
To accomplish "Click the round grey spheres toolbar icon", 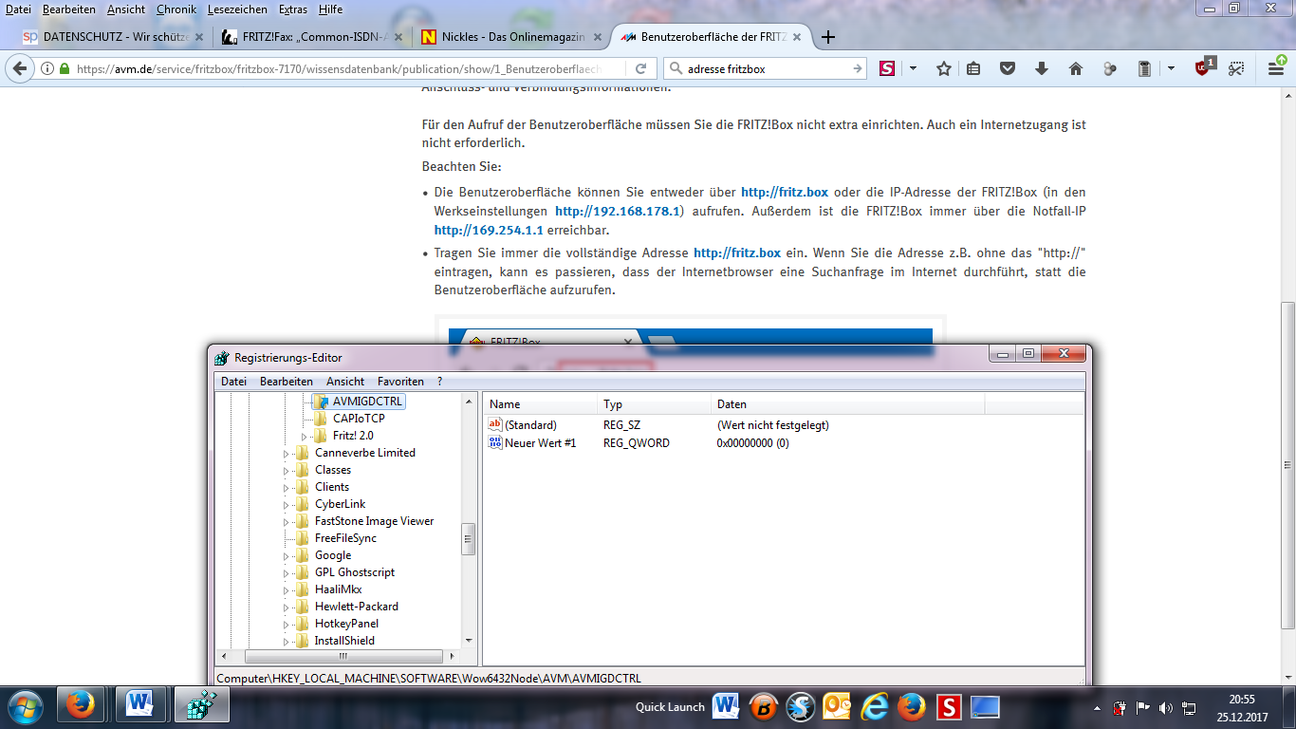I will (1110, 68).
